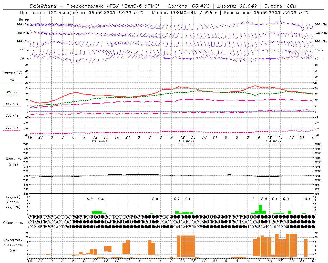The image size is (328, 263).
Task: Click the precipitation value 0.2
Action: tap(155, 199)
